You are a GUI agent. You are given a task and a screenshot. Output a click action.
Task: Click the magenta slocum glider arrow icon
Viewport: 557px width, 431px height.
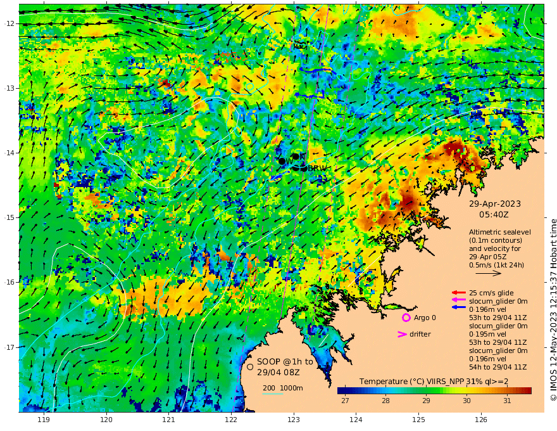(459, 300)
